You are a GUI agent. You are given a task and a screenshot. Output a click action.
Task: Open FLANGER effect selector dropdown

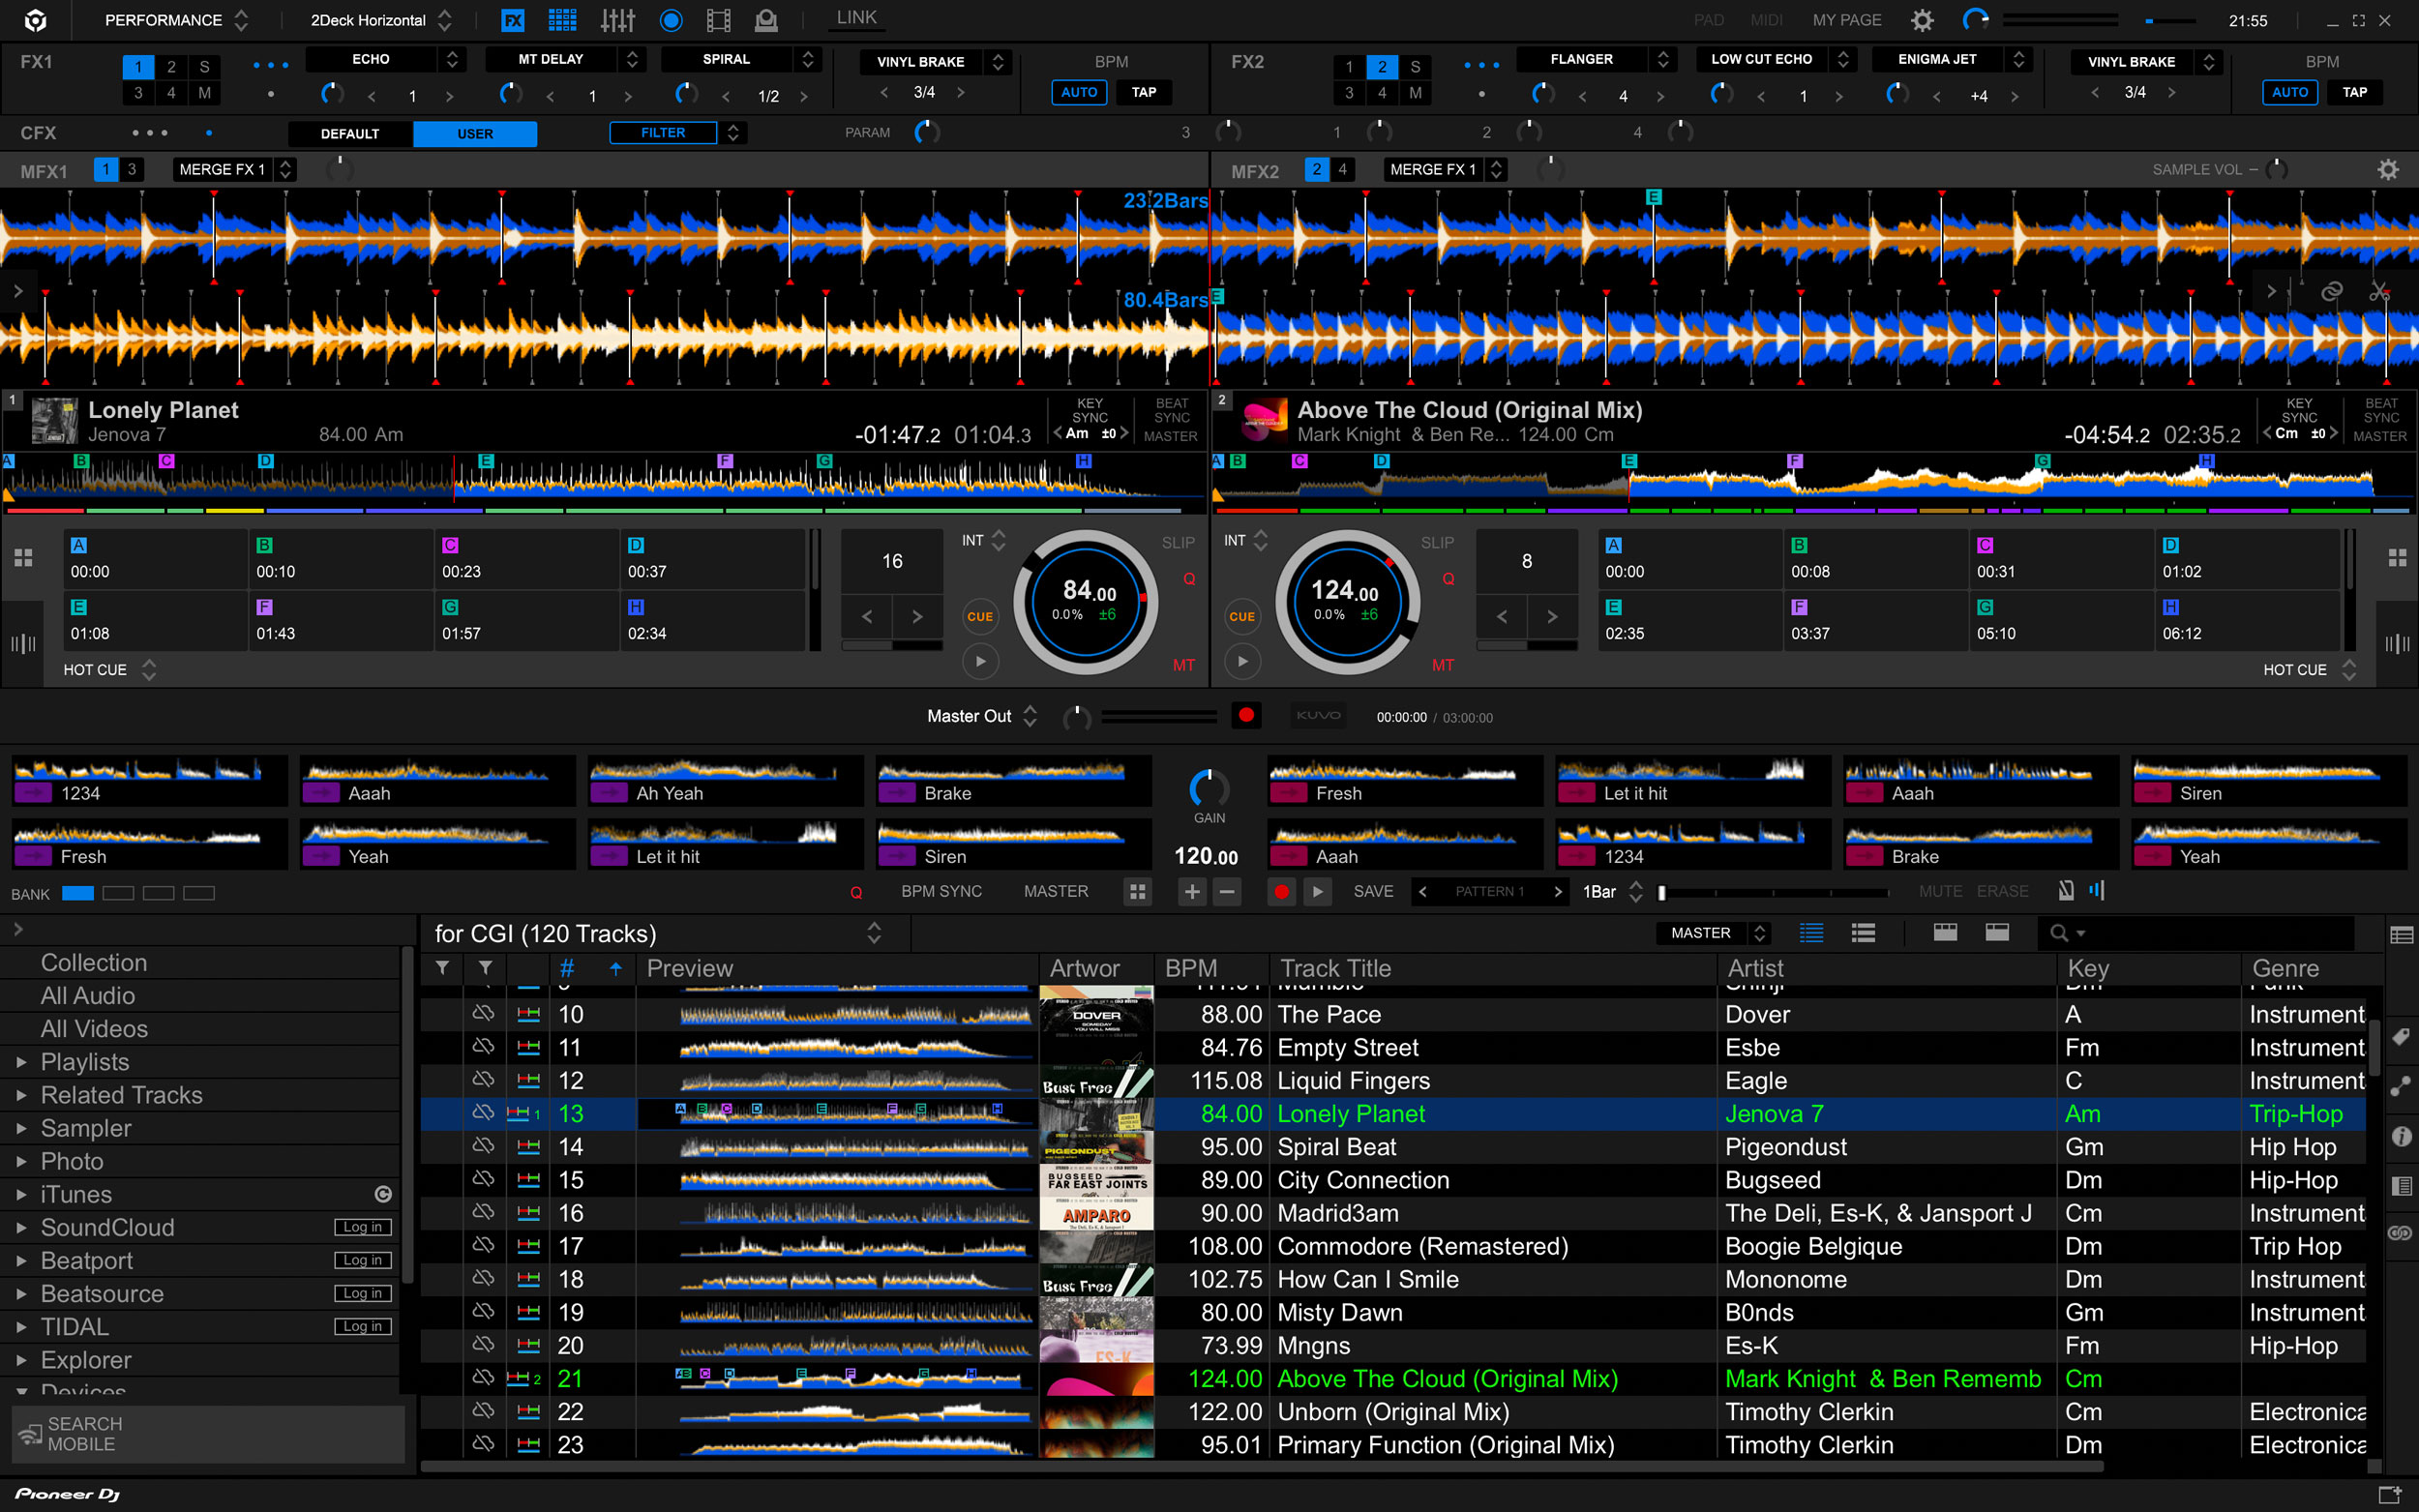(1597, 59)
